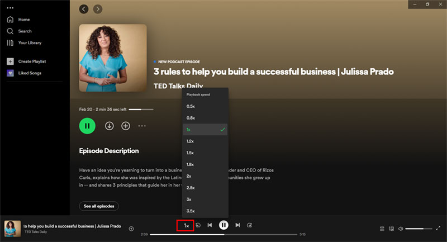Pause playback in the player bar
447x242 pixels.
223,225
